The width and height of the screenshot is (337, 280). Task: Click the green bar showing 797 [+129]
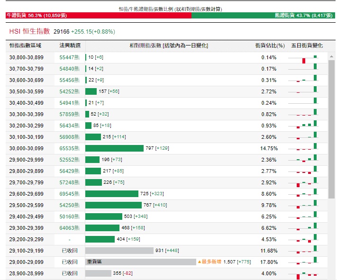[x=114, y=148]
